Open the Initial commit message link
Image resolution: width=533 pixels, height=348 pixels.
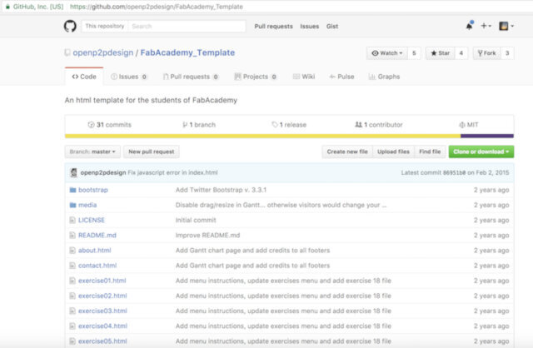(x=196, y=221)
